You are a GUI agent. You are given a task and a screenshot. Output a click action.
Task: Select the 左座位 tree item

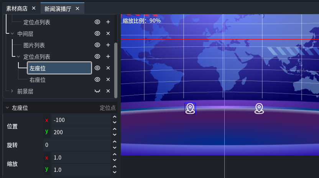pos(59,68)
